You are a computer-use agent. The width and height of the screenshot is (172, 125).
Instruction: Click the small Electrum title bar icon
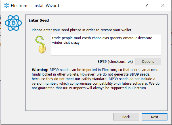[x=7, y=5]
